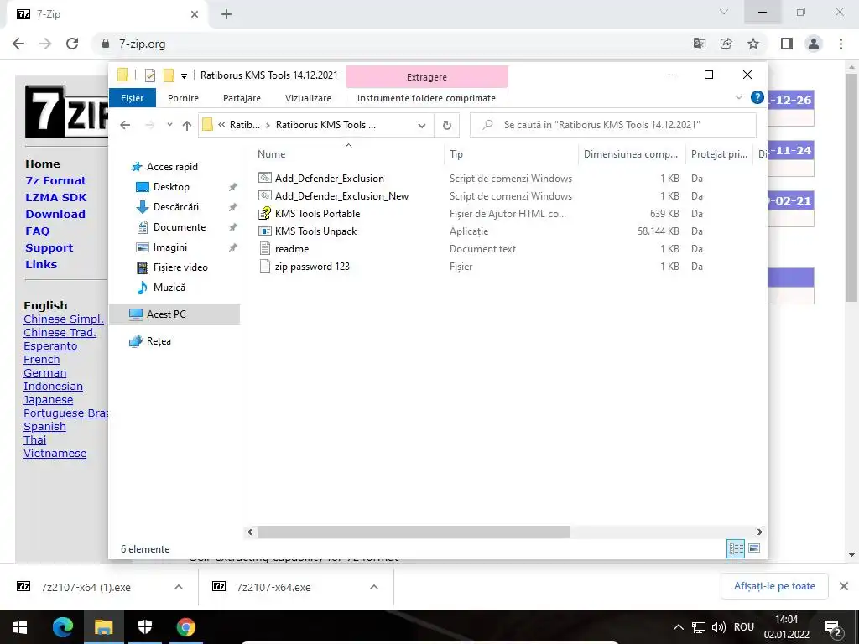Click Chrome's back navigation arrow
This screenshot has width=859, height=644.
click(x=18, y=44)
